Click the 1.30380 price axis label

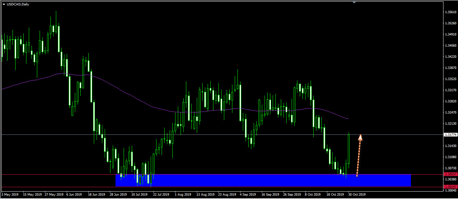(451, 179)
